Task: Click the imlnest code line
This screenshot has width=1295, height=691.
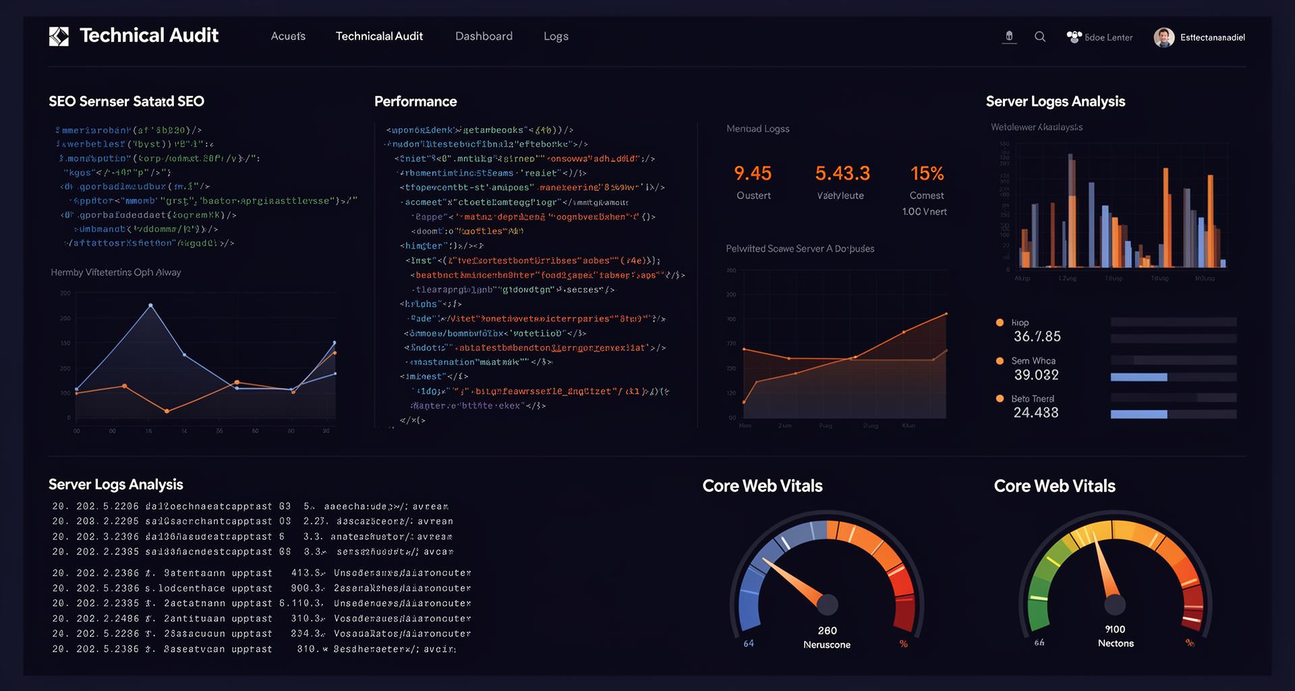Action: [x=434, y=377]
